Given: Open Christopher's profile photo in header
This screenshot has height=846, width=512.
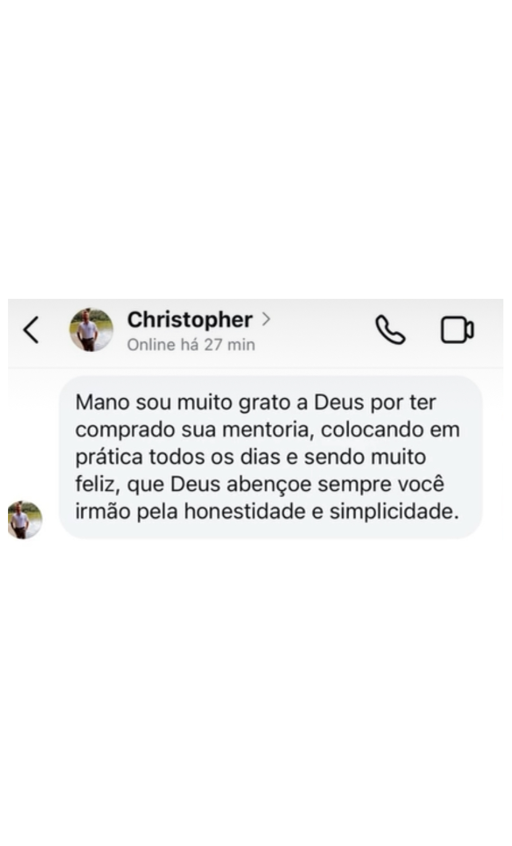Looking at the screenshot, I should pos(91,330).
